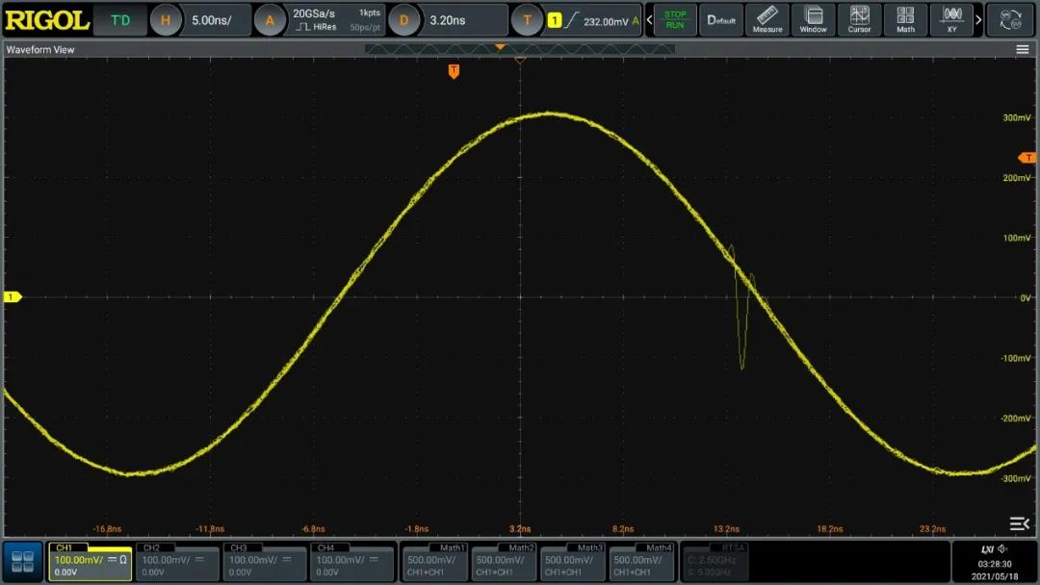Switch to XY display mode

point(951,20)
